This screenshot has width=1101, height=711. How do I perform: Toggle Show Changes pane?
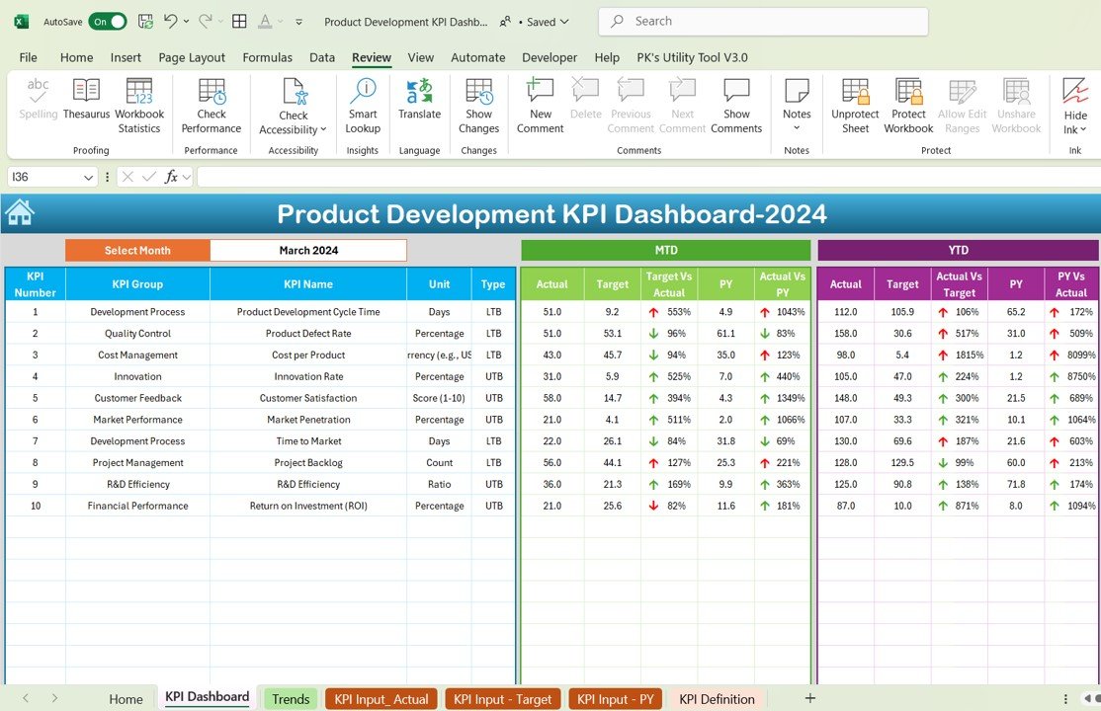coord(479,105)
